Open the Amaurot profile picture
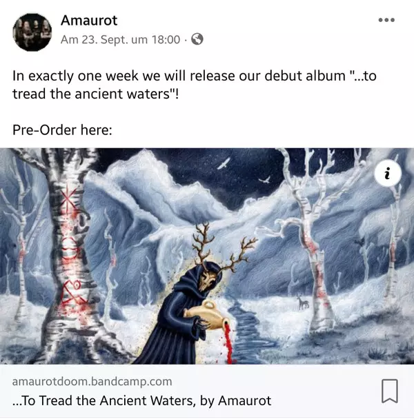Viewport: 414px width, 419px height. point(32,32)
